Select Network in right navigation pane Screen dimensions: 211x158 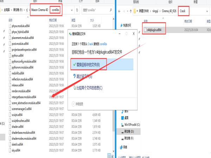coord(123,147)
